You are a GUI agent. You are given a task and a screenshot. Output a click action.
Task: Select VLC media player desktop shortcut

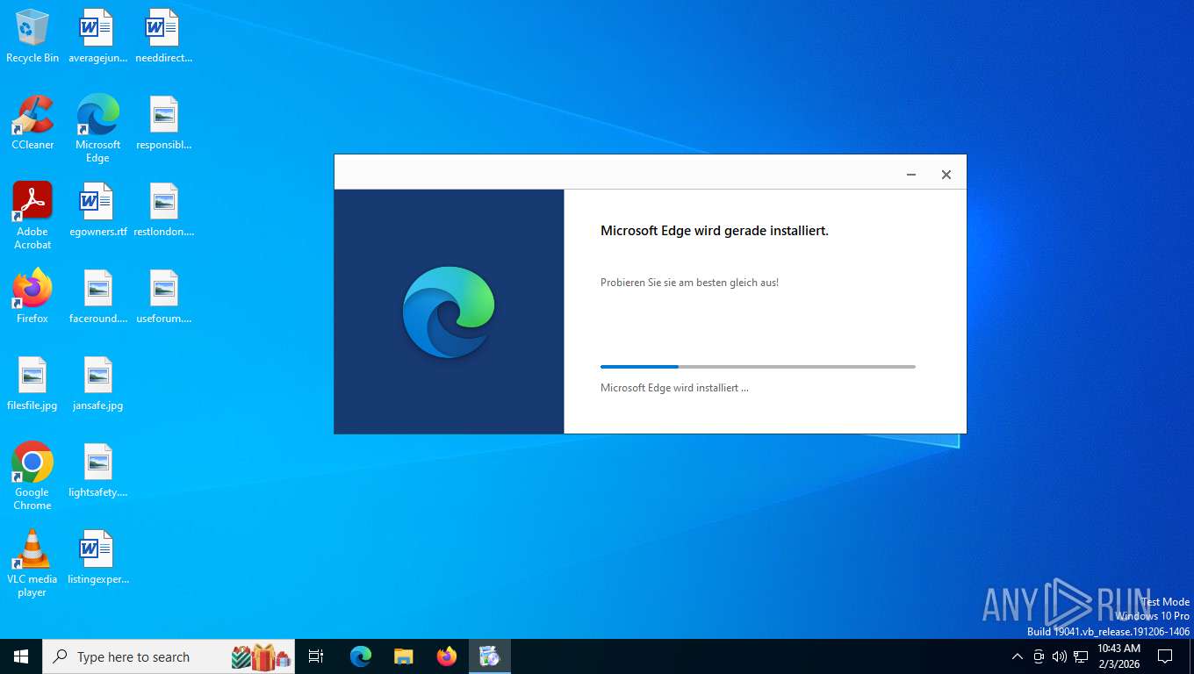coord(32,563)
